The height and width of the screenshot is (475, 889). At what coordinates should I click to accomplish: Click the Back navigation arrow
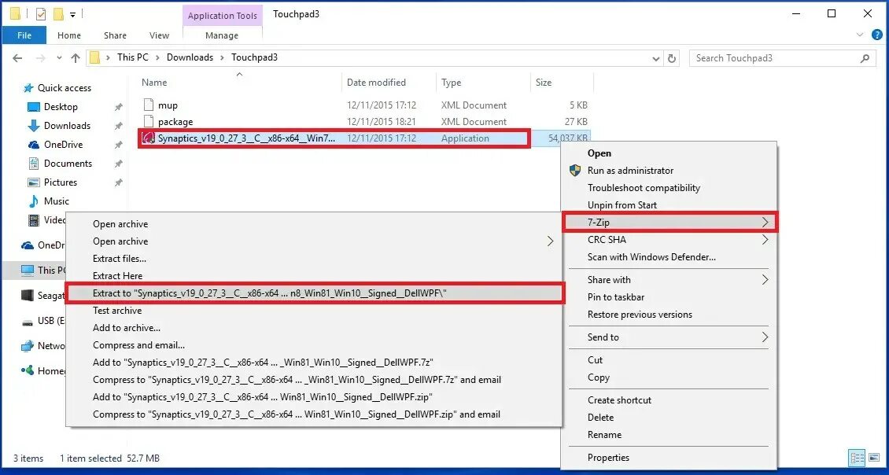point(17,58)
